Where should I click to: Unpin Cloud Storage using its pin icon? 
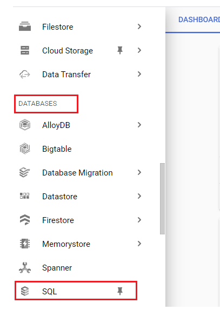120,50
